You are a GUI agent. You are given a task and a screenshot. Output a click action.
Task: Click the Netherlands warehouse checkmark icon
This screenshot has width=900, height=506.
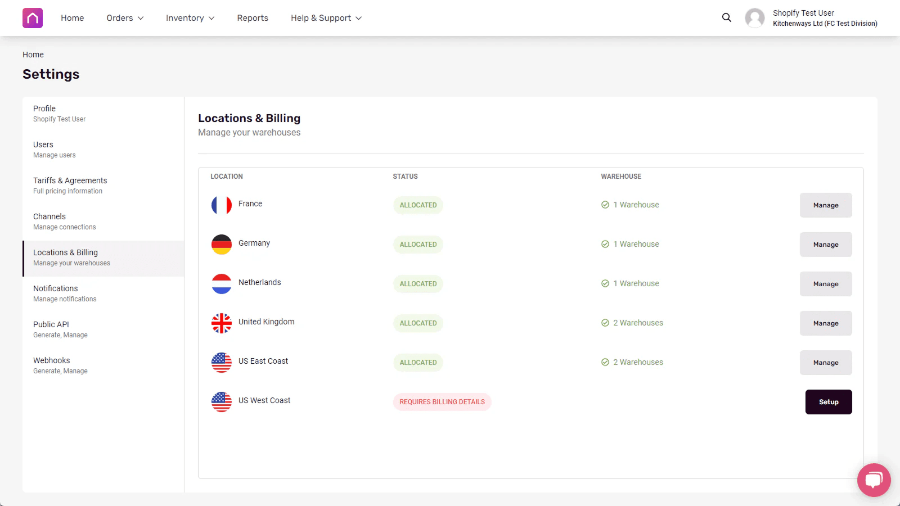coord(605,283)
